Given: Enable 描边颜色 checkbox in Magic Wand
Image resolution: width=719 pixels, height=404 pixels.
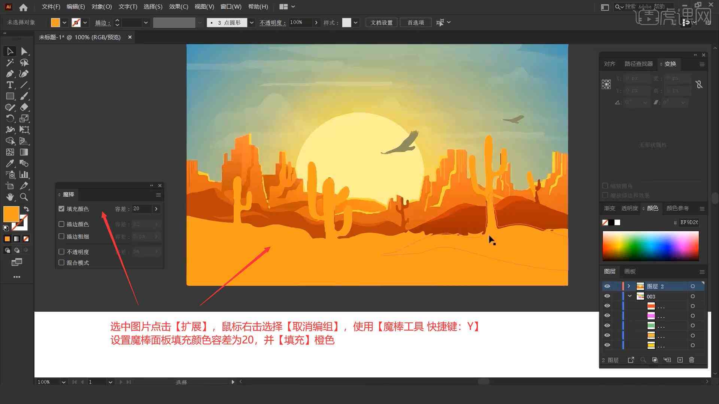Looking at the screenshot, I should pos(62,224).
